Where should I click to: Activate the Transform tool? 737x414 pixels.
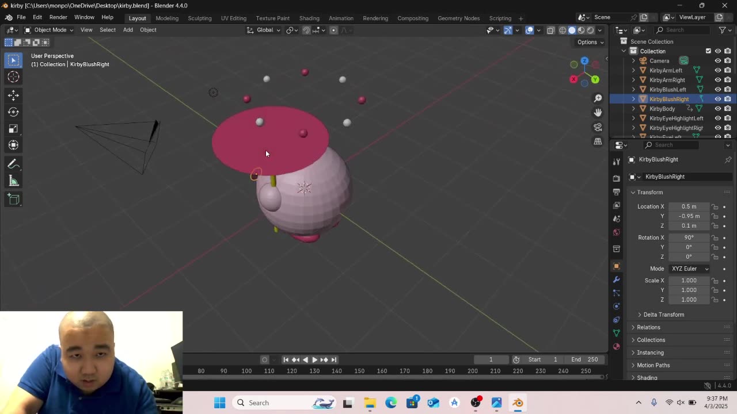tap(13, 145)
